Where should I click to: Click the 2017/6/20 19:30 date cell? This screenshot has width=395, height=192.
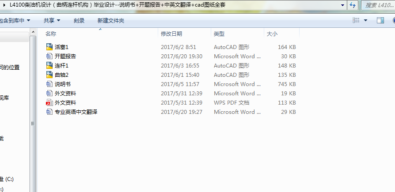(x=182, y=56)
